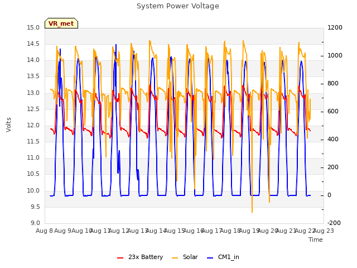
Task: Click the 13.0 left axis label
Action: pos(33,93)
